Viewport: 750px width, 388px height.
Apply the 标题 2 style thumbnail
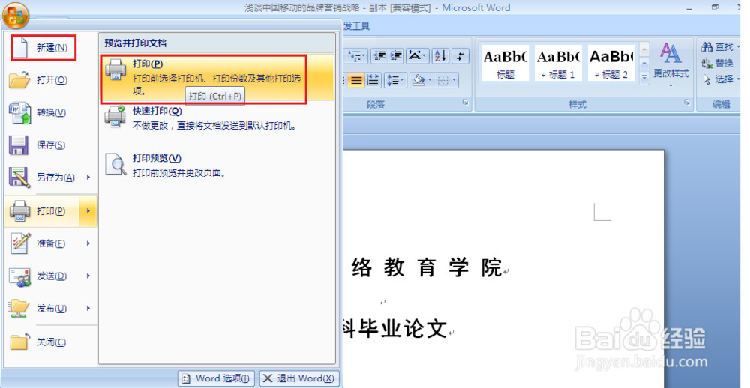[x=611, y=63]
